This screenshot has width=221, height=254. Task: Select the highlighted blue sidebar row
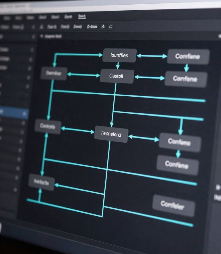[x=14, y=112]
